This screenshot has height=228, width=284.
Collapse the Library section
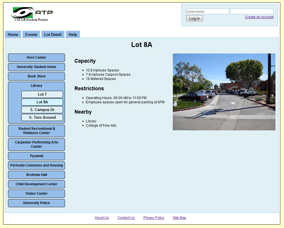(36, 86)
